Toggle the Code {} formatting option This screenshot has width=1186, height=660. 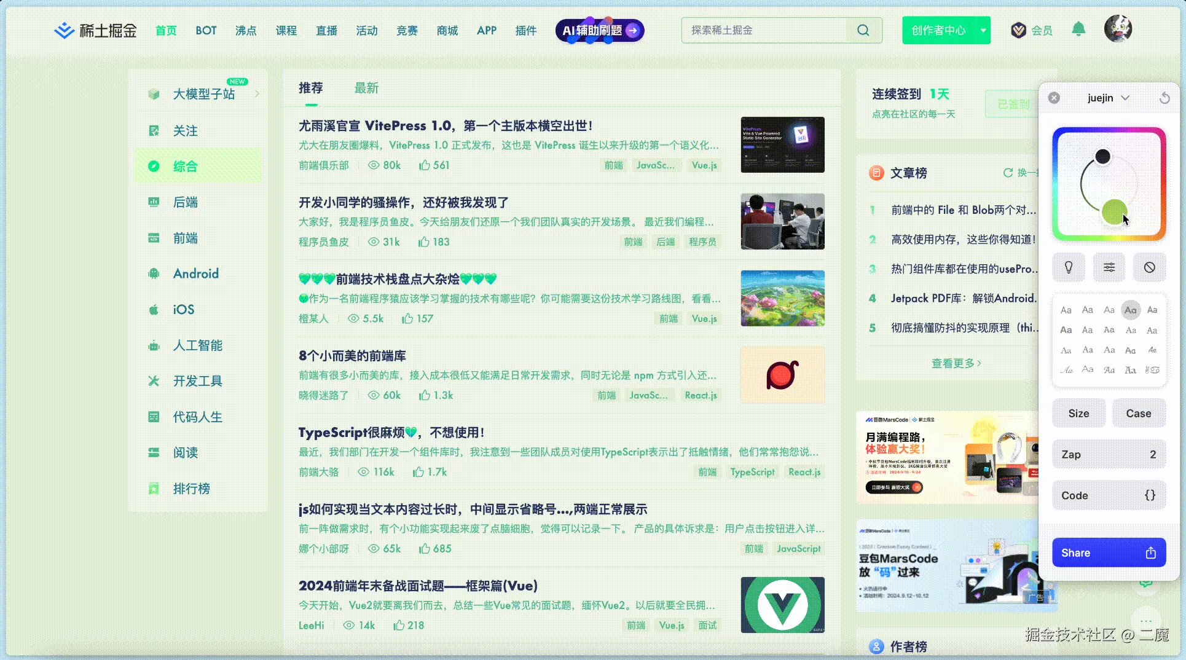tap(1109, 495)
